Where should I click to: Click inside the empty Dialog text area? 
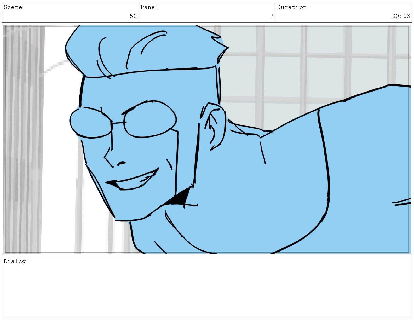tap(206, 290)
